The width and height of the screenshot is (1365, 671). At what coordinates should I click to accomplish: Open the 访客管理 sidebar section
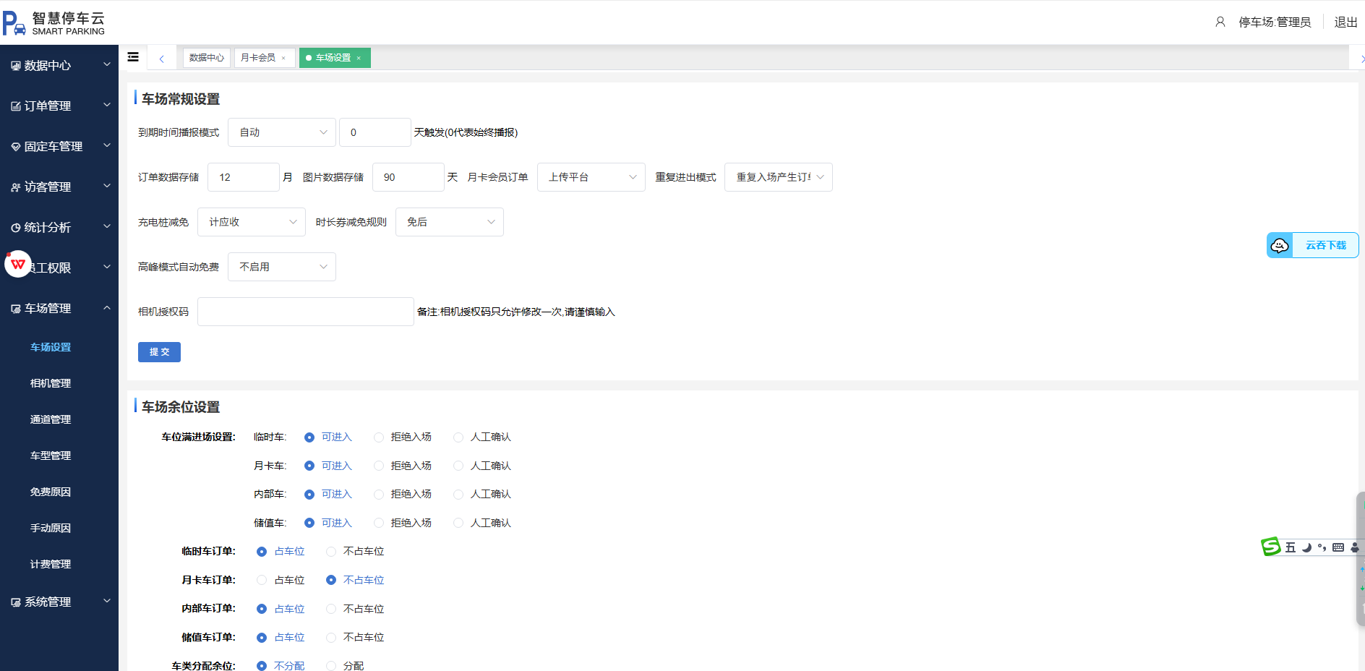[51, 187]
